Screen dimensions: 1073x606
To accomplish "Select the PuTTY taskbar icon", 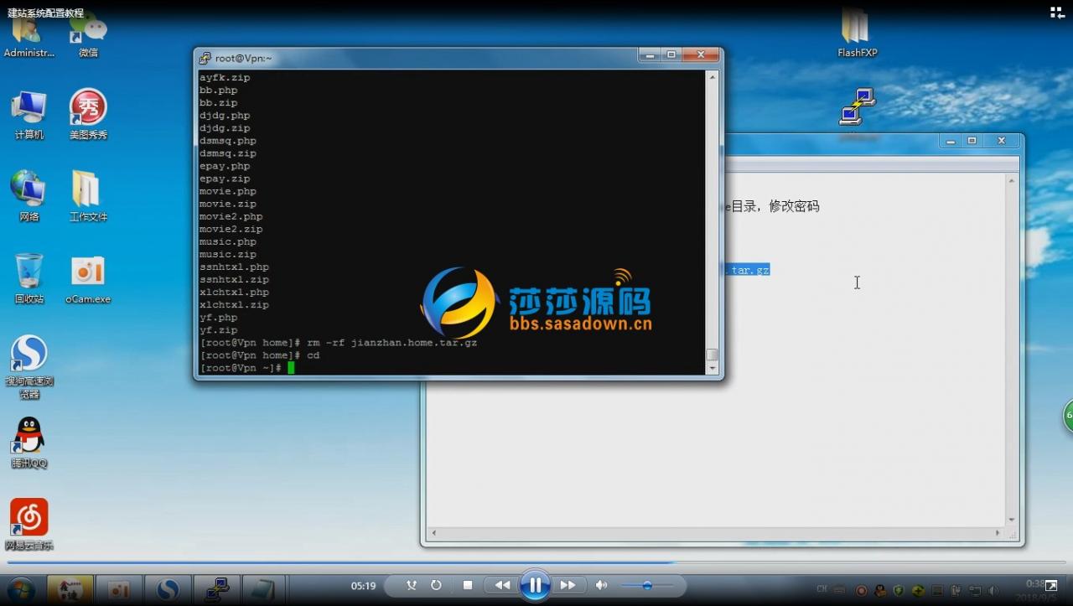I will (216, 590).
